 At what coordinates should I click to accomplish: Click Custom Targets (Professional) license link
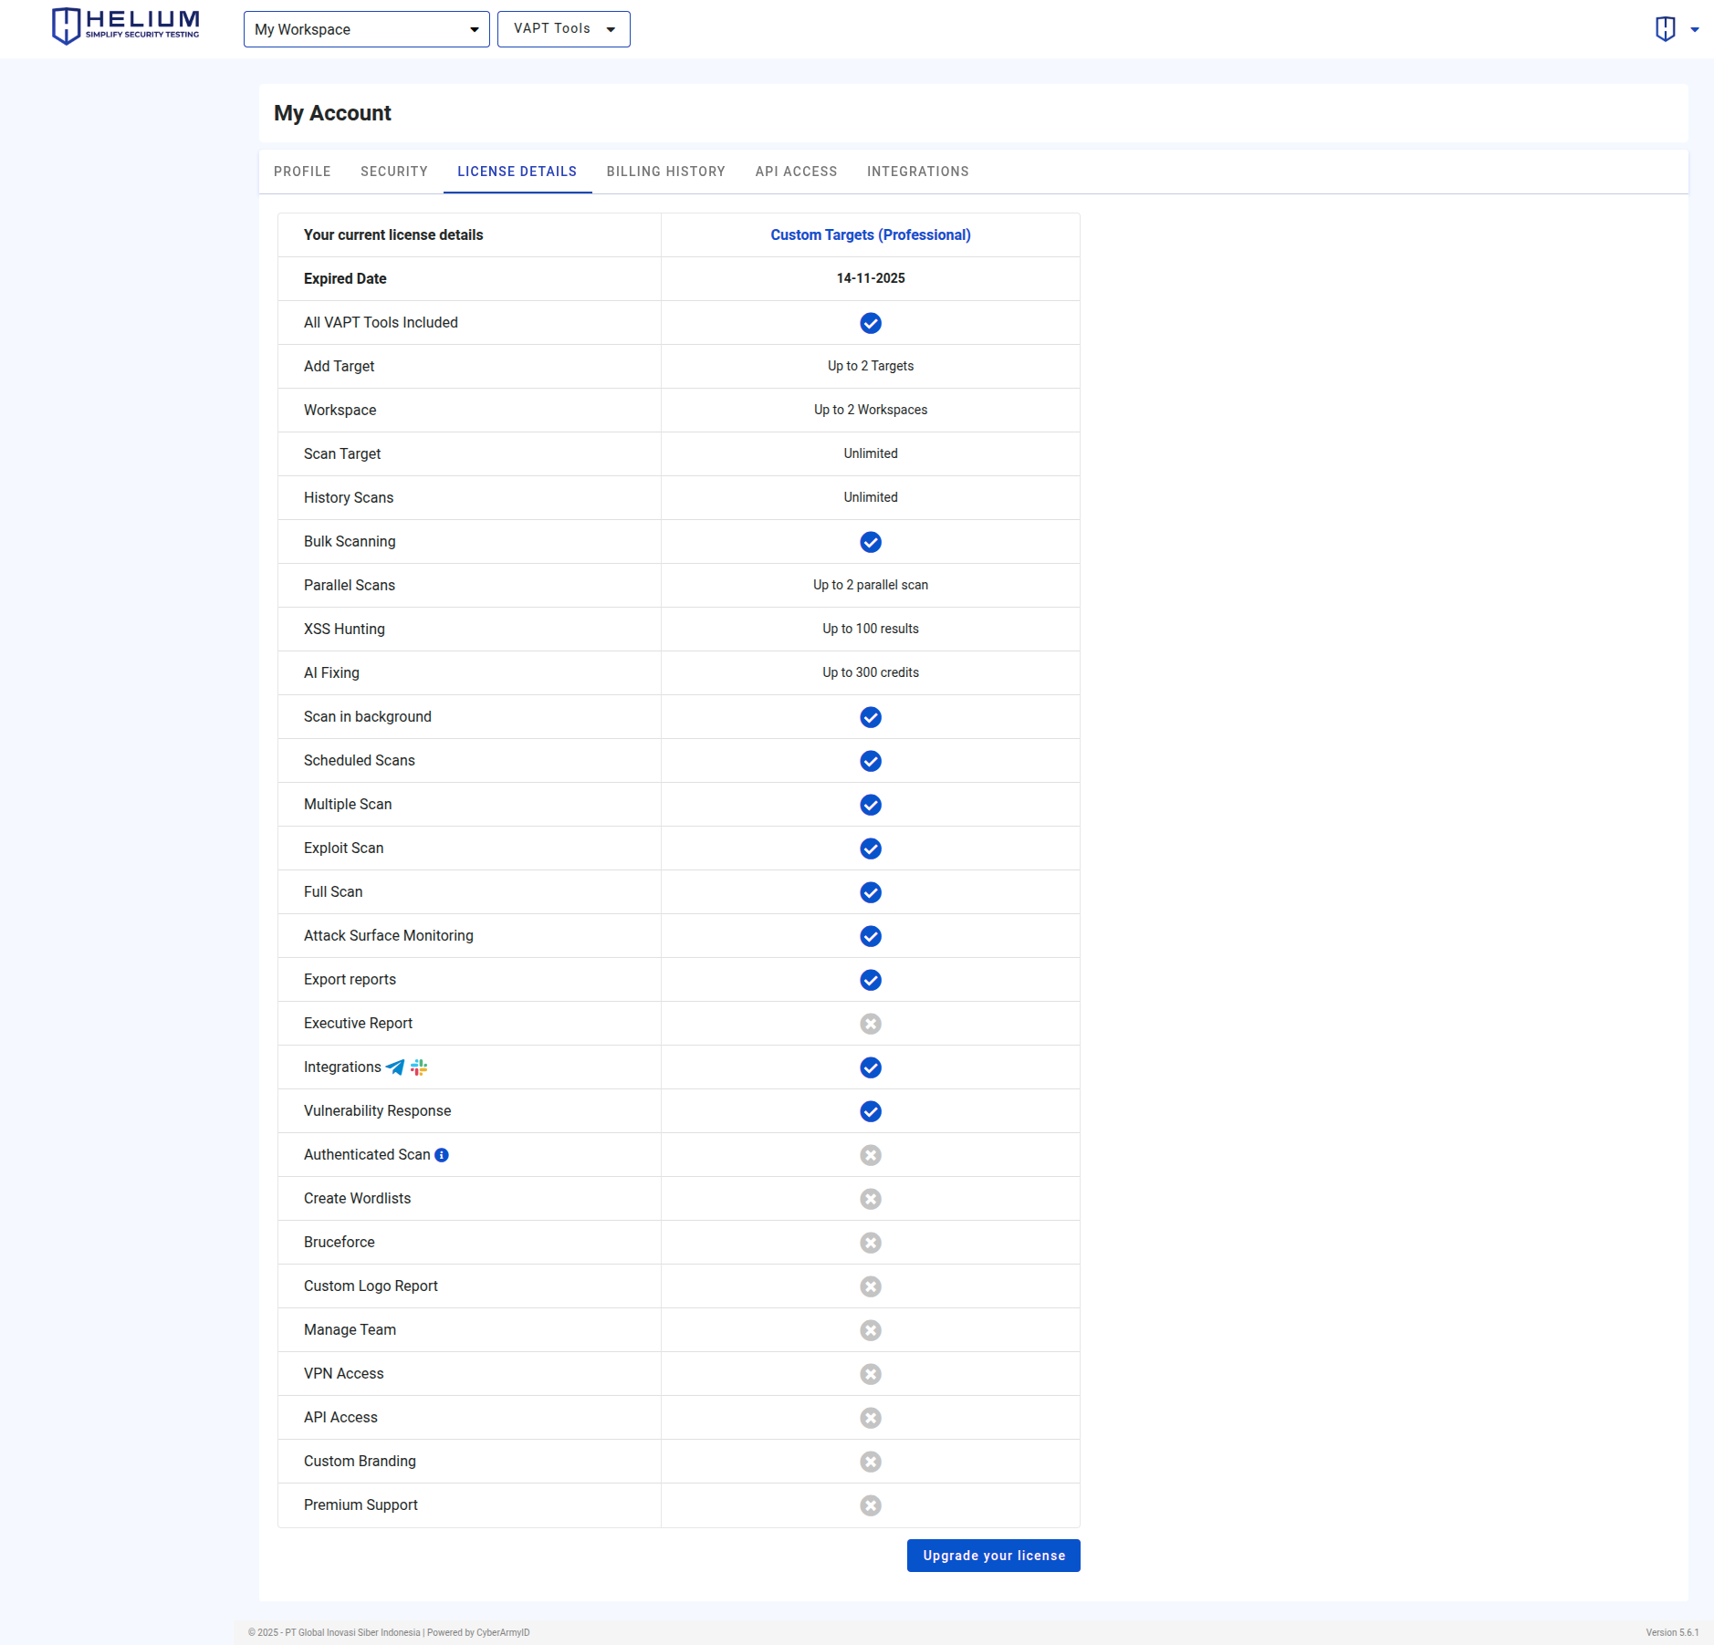(870, 235)
